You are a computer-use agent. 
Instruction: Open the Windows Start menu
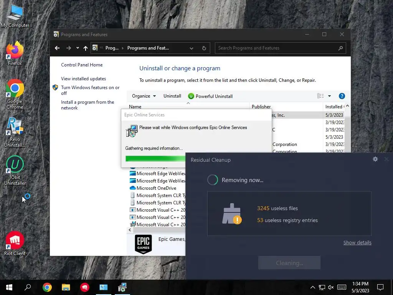tap(9, 287)
